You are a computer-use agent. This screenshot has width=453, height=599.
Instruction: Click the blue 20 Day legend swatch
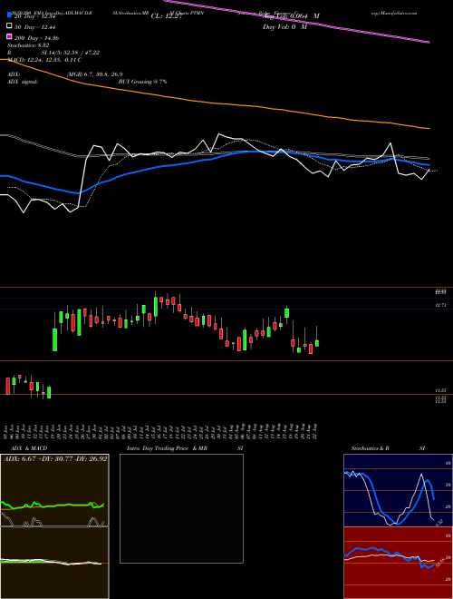[10, 15]
